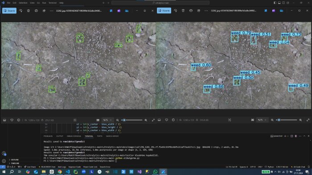Open the purple Clipchamp icon in right Photos window
Viewport: 312px width, 175px height.
(x=274, y=11)
